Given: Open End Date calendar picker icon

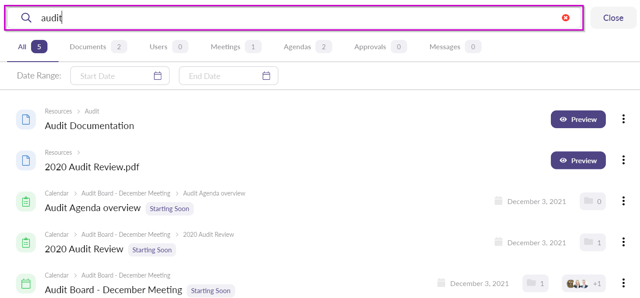Looking at the screenshot, I should (x=266, y=76).
